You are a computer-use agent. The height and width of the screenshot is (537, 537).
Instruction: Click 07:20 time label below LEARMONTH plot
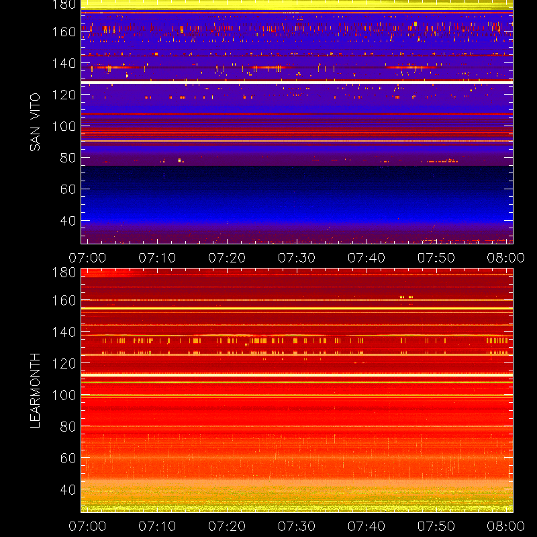pyautogui.click(x=227, y=526)
